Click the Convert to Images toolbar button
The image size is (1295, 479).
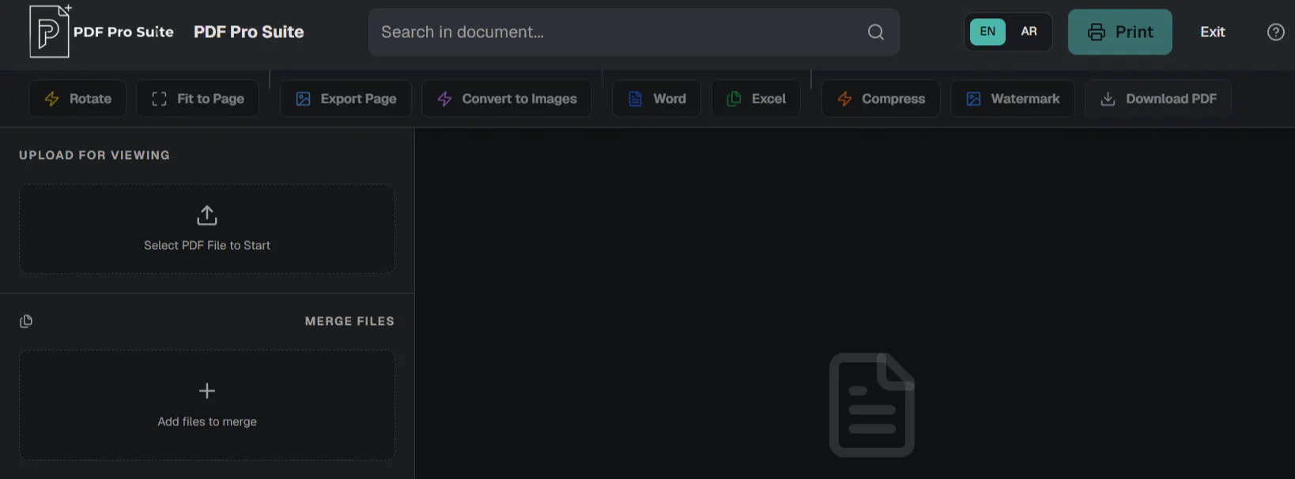pos(507,99)
